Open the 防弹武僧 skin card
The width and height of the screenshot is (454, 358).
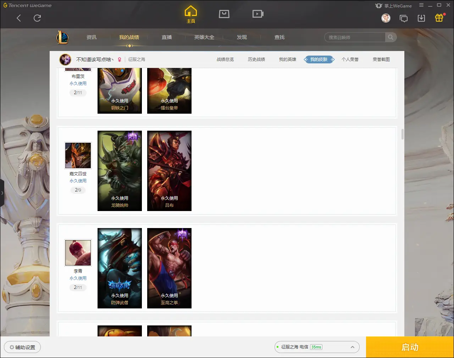[x=120, y=268]
